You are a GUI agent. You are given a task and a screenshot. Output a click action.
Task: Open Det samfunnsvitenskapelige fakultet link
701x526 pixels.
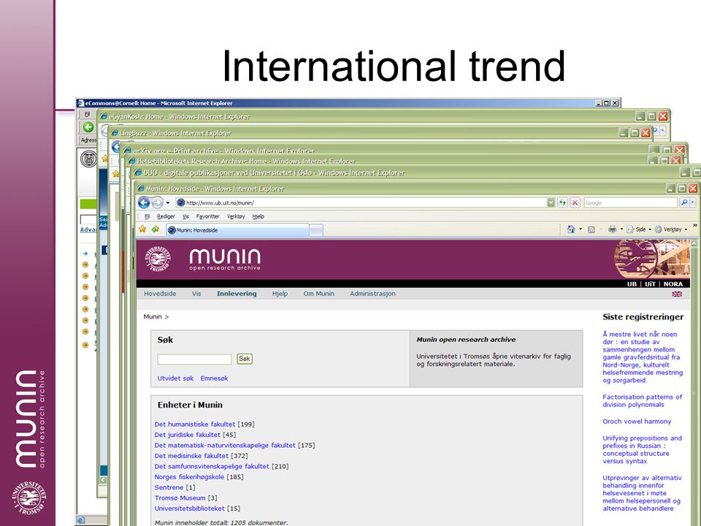(212, 467)
